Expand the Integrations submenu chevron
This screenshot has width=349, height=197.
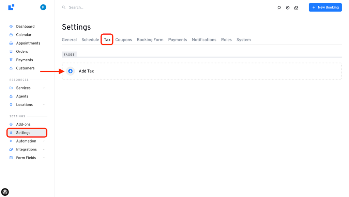click(44, 149)
